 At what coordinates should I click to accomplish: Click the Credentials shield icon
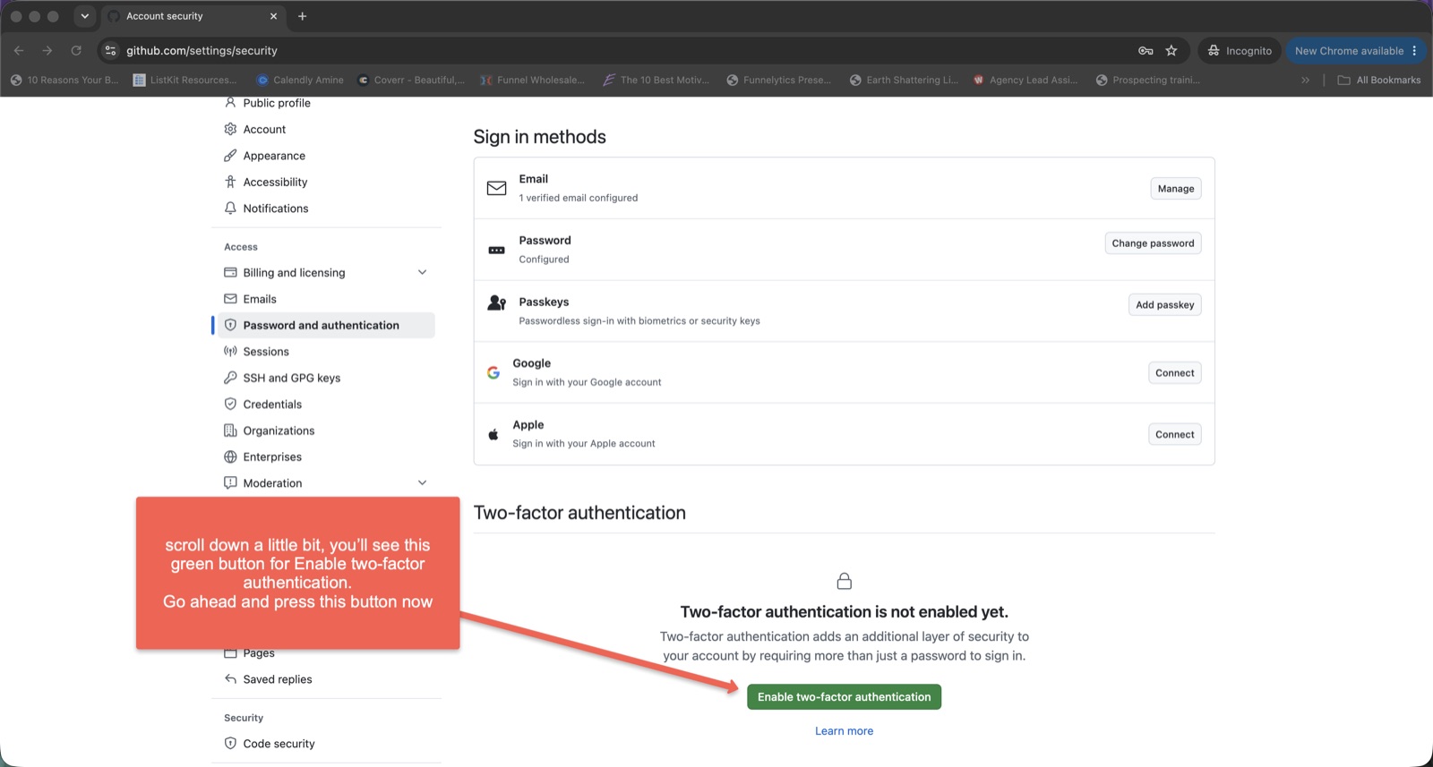click(x=230, y=404)
